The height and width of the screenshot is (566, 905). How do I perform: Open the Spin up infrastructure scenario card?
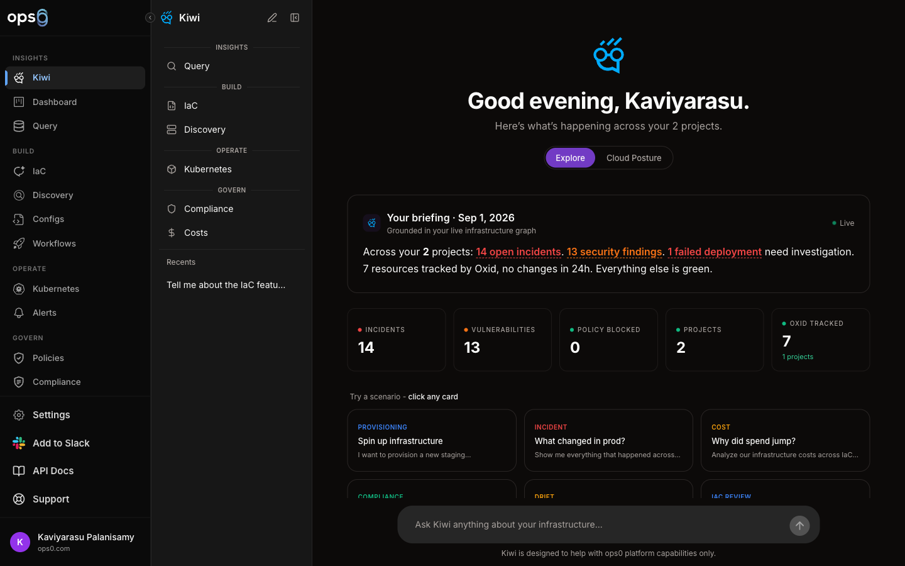[x=432, y=440]
